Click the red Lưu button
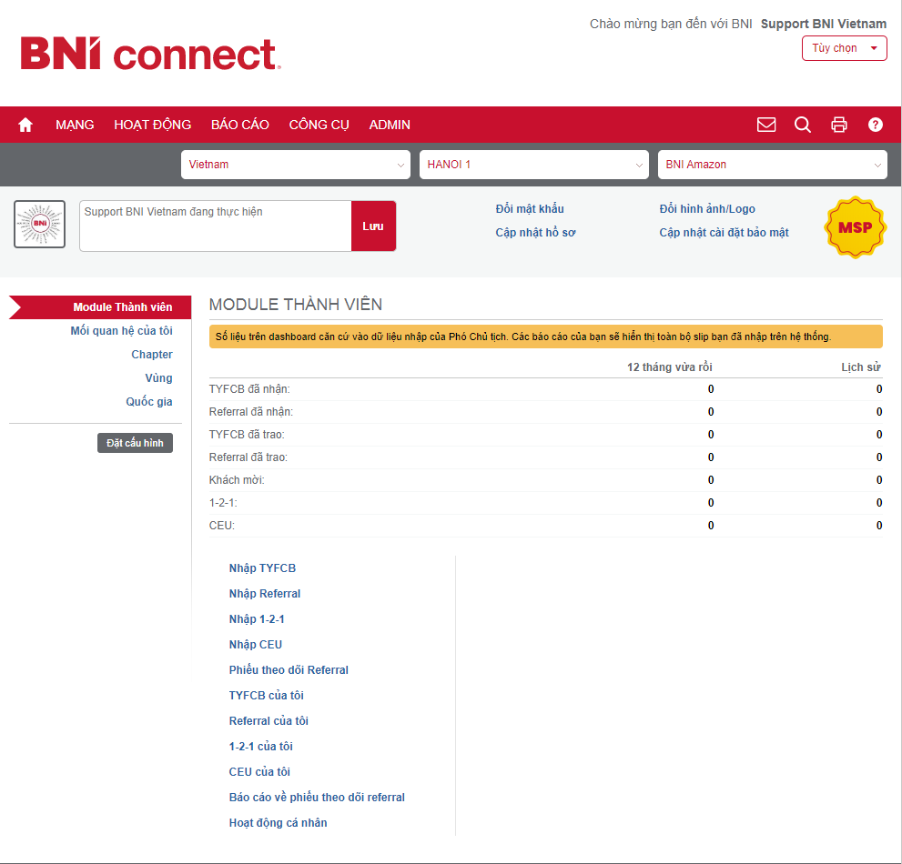This screenshot has height=864, width=902. pyautogui.click(x=373, y=226)
